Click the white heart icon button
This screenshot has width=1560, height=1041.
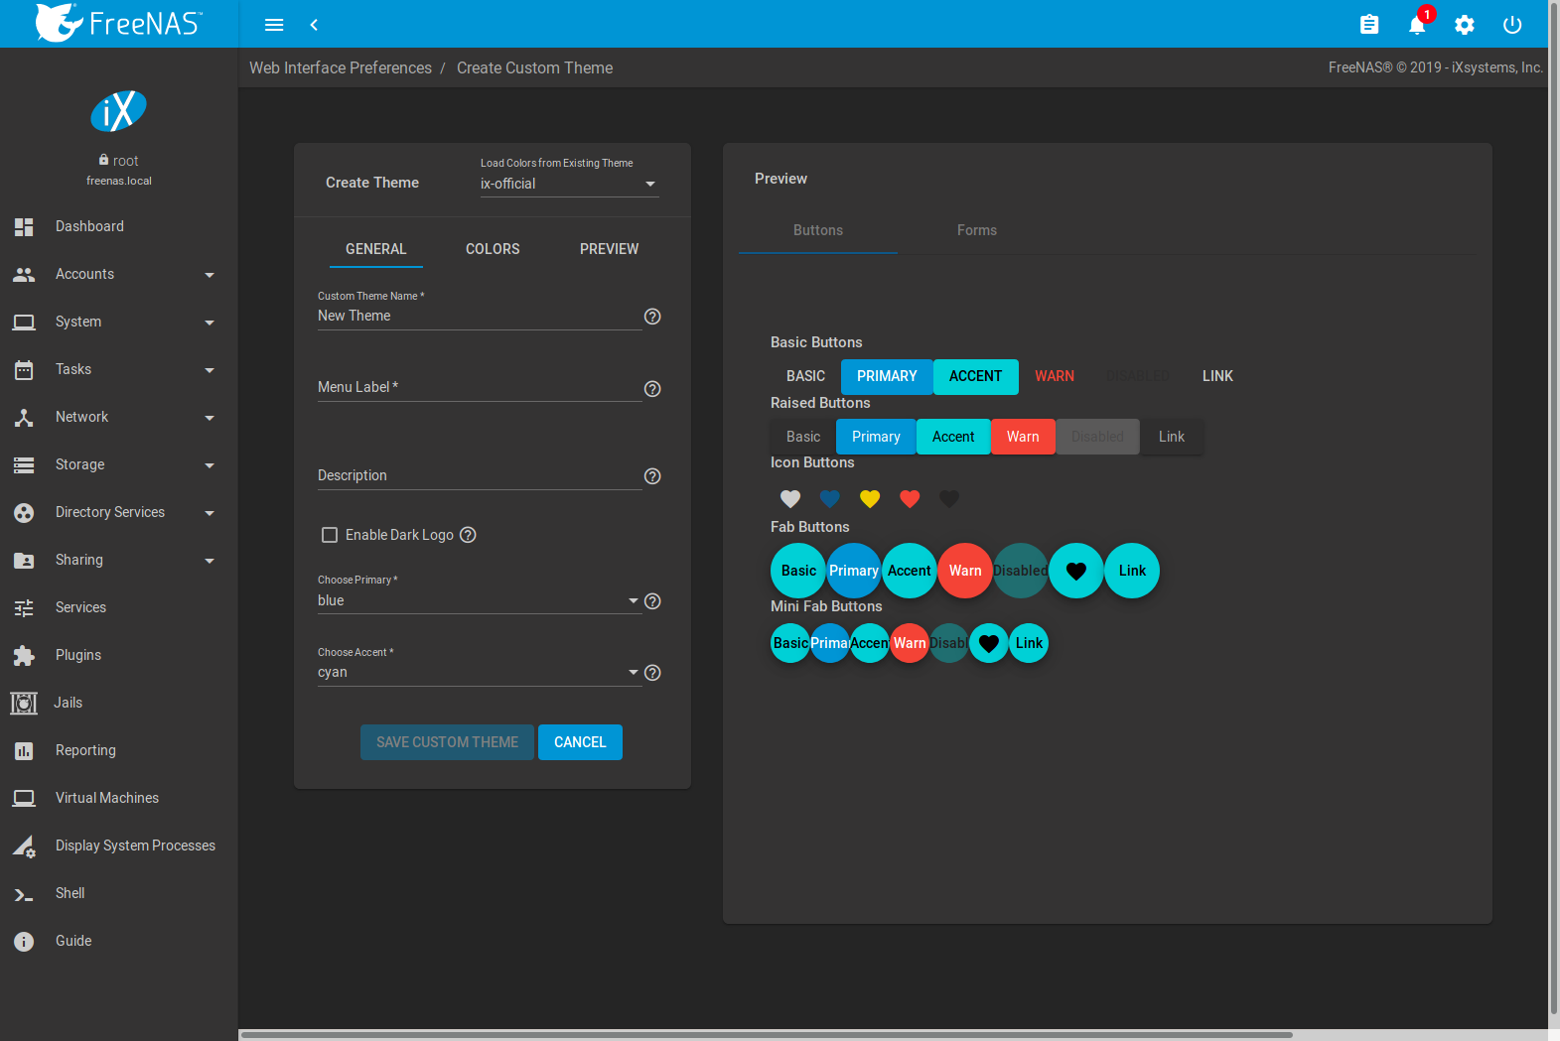click(790, 499)
